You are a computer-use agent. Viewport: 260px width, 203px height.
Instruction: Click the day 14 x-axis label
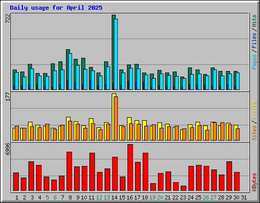coord(114,197)
